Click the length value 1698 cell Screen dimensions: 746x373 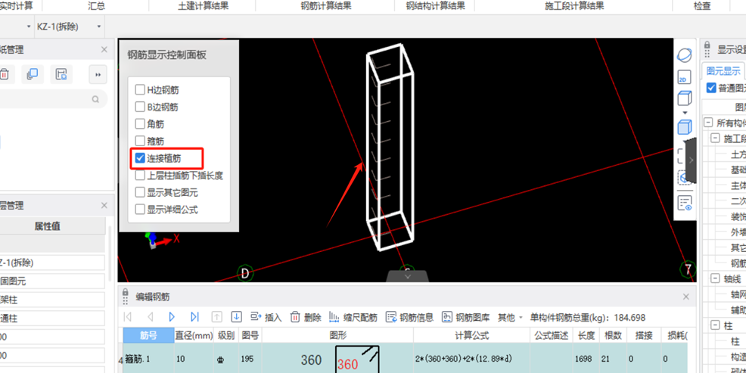(x=585, y=359)
